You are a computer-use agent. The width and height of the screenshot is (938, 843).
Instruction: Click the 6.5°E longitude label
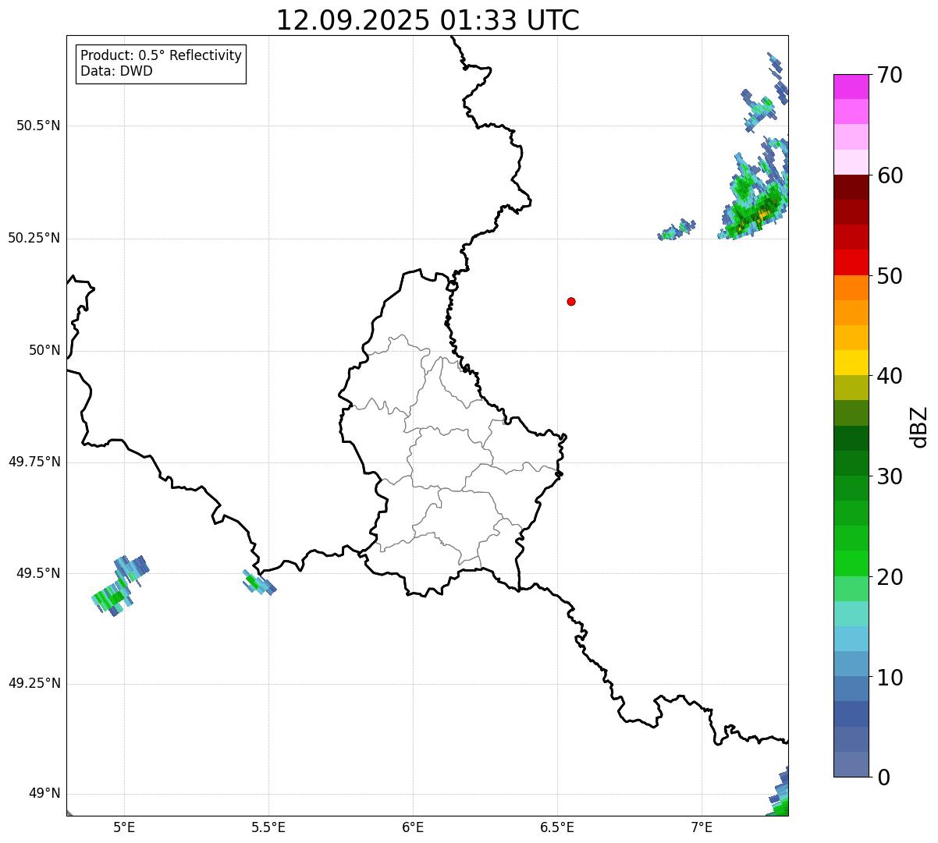tap(557, 827)
